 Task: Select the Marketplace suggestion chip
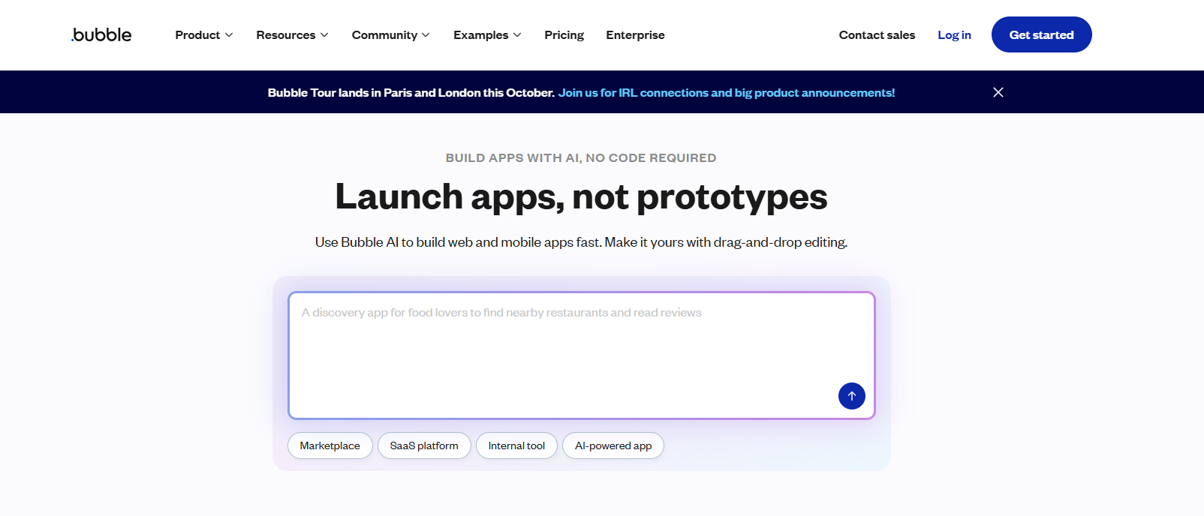330,445
